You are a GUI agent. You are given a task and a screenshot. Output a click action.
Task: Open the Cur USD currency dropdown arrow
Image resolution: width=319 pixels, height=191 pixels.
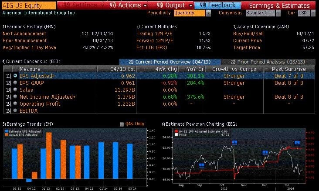[x=313, y=13]
